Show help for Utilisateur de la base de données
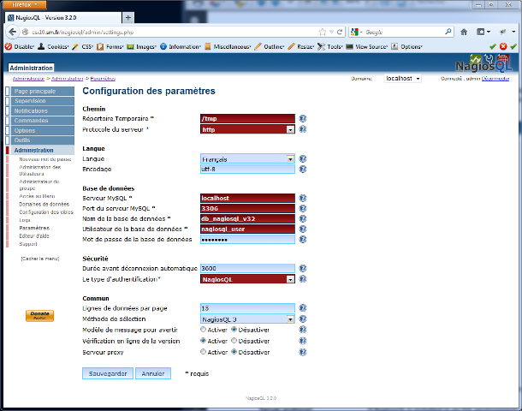This screenshot has height=411, width=522. point(303,229)
